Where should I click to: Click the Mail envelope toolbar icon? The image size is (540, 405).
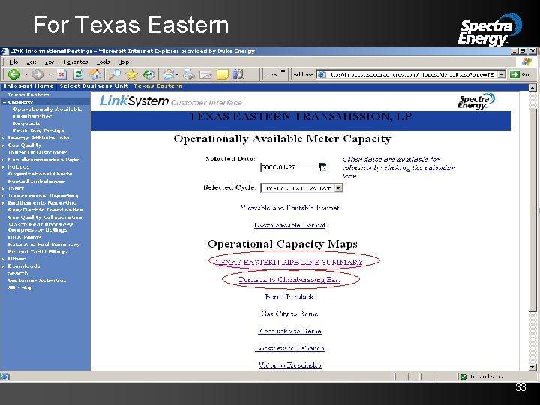coord(169,74)
